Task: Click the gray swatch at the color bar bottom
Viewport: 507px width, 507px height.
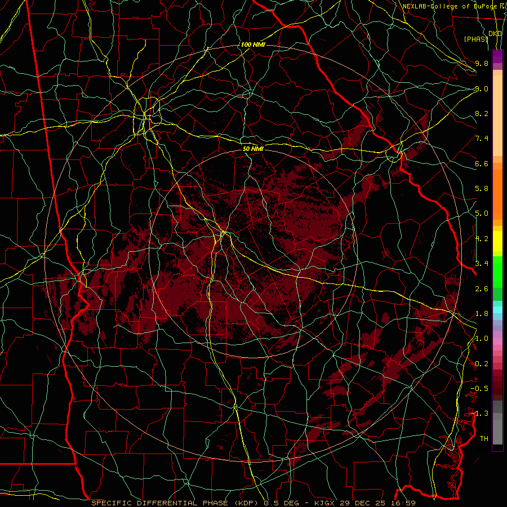Action: pos(497,432)
